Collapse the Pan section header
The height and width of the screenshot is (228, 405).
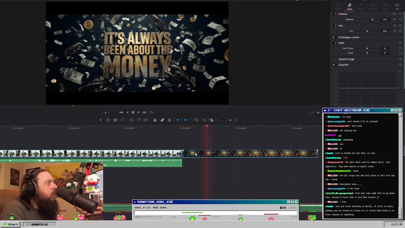pyautogui.click(x=340, y=26)
